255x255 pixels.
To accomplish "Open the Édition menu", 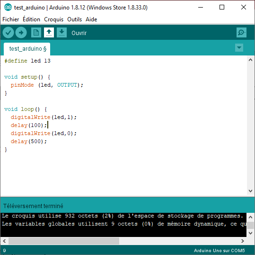I will [31, 19].
